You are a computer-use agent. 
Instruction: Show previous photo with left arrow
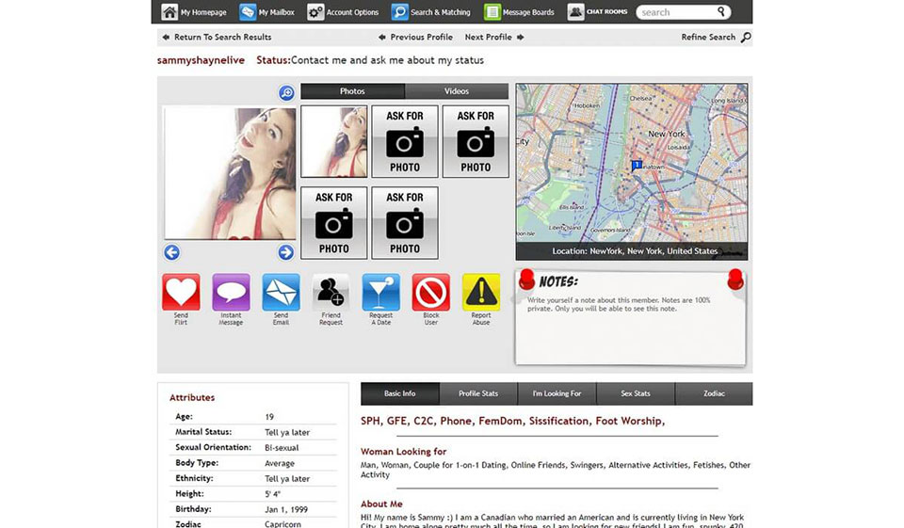171,252
